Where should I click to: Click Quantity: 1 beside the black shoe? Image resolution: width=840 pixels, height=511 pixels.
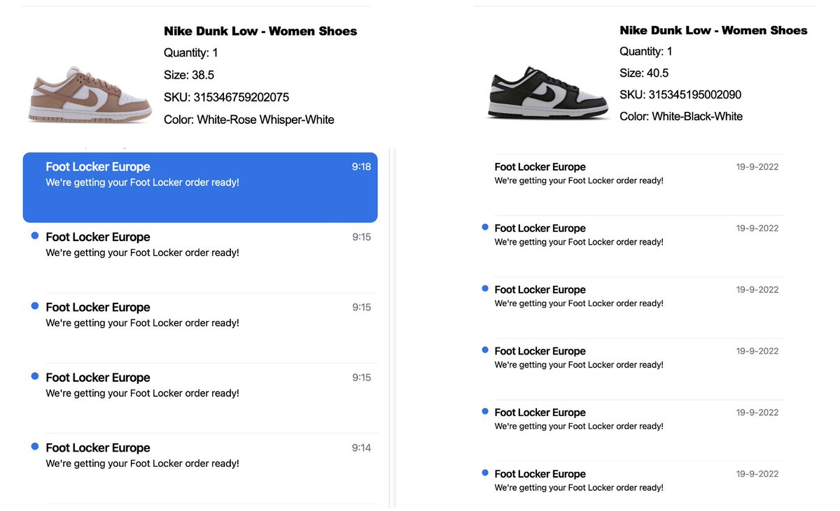[x=646, y=51]
